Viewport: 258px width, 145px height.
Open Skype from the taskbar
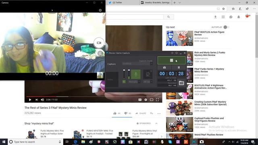click(170, 142)
